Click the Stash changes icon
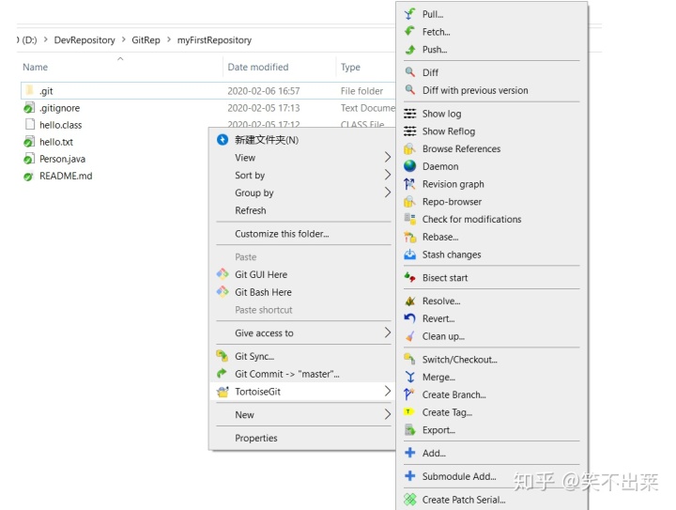 pos(409,255)
